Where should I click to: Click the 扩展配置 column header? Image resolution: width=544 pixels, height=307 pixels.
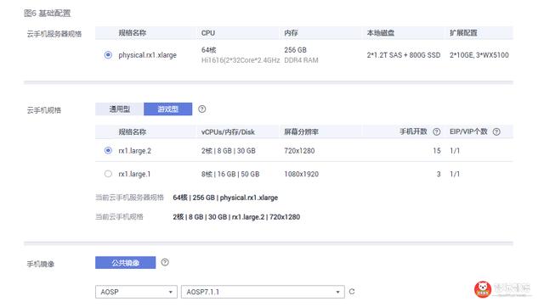point(463,33)
